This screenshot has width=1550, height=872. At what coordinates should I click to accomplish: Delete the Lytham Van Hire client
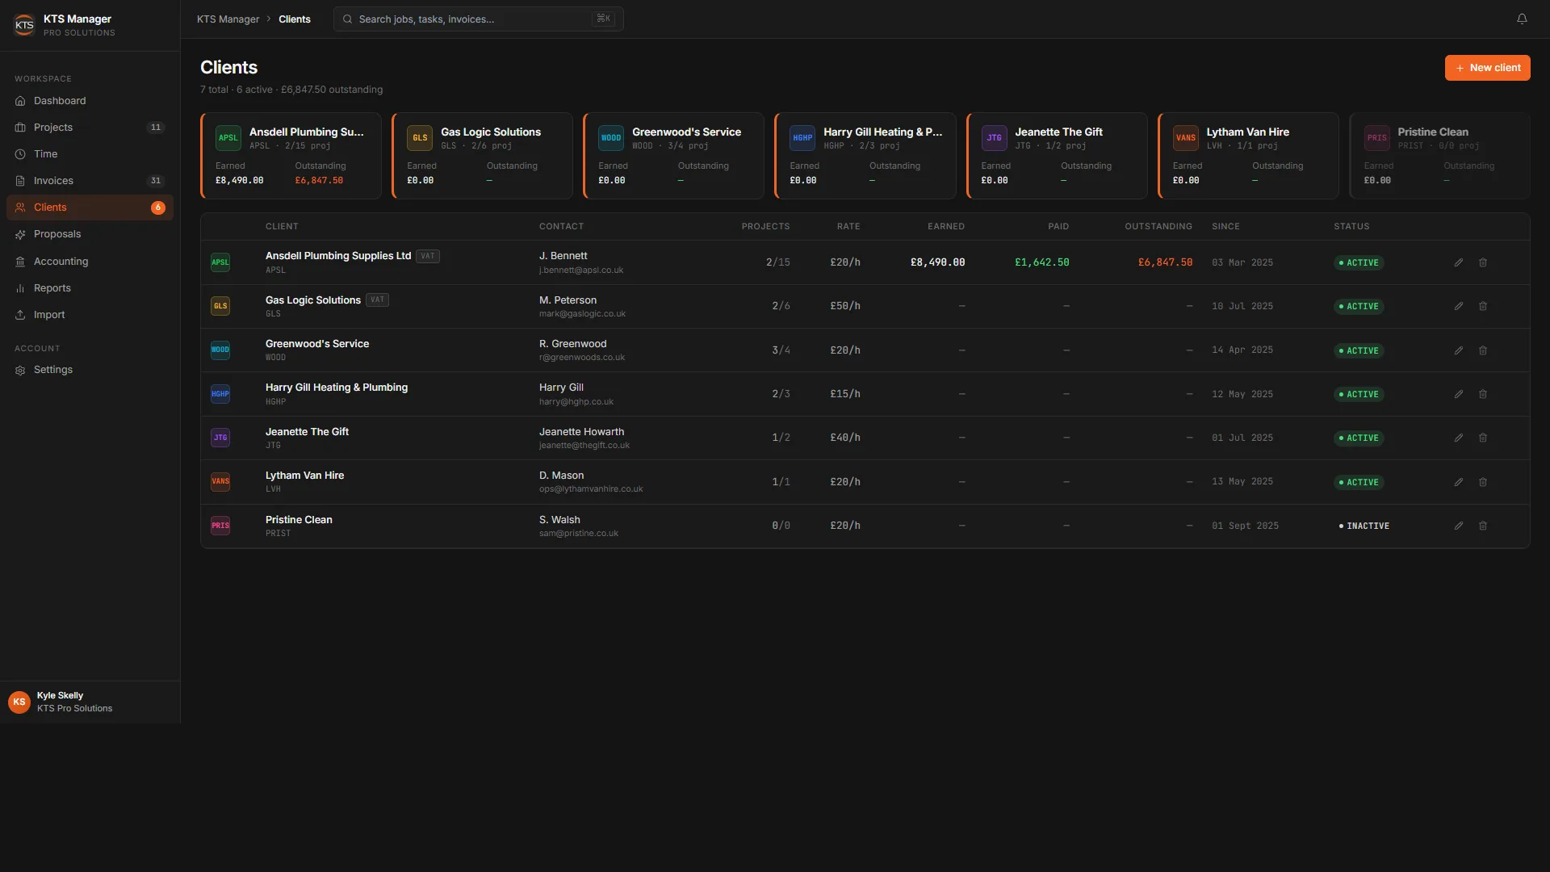click(1483, 482)
